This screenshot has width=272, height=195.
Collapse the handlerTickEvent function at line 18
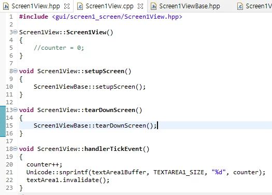pyautogui.click(x=16, y=149)
